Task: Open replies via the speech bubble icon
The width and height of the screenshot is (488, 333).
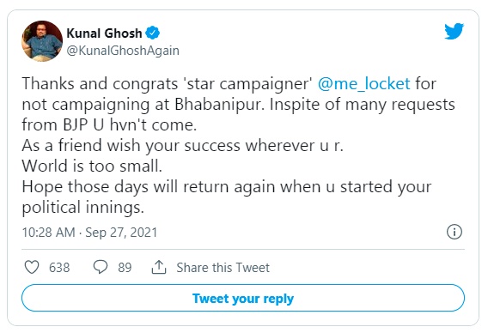Action: [x=101, y=267]
